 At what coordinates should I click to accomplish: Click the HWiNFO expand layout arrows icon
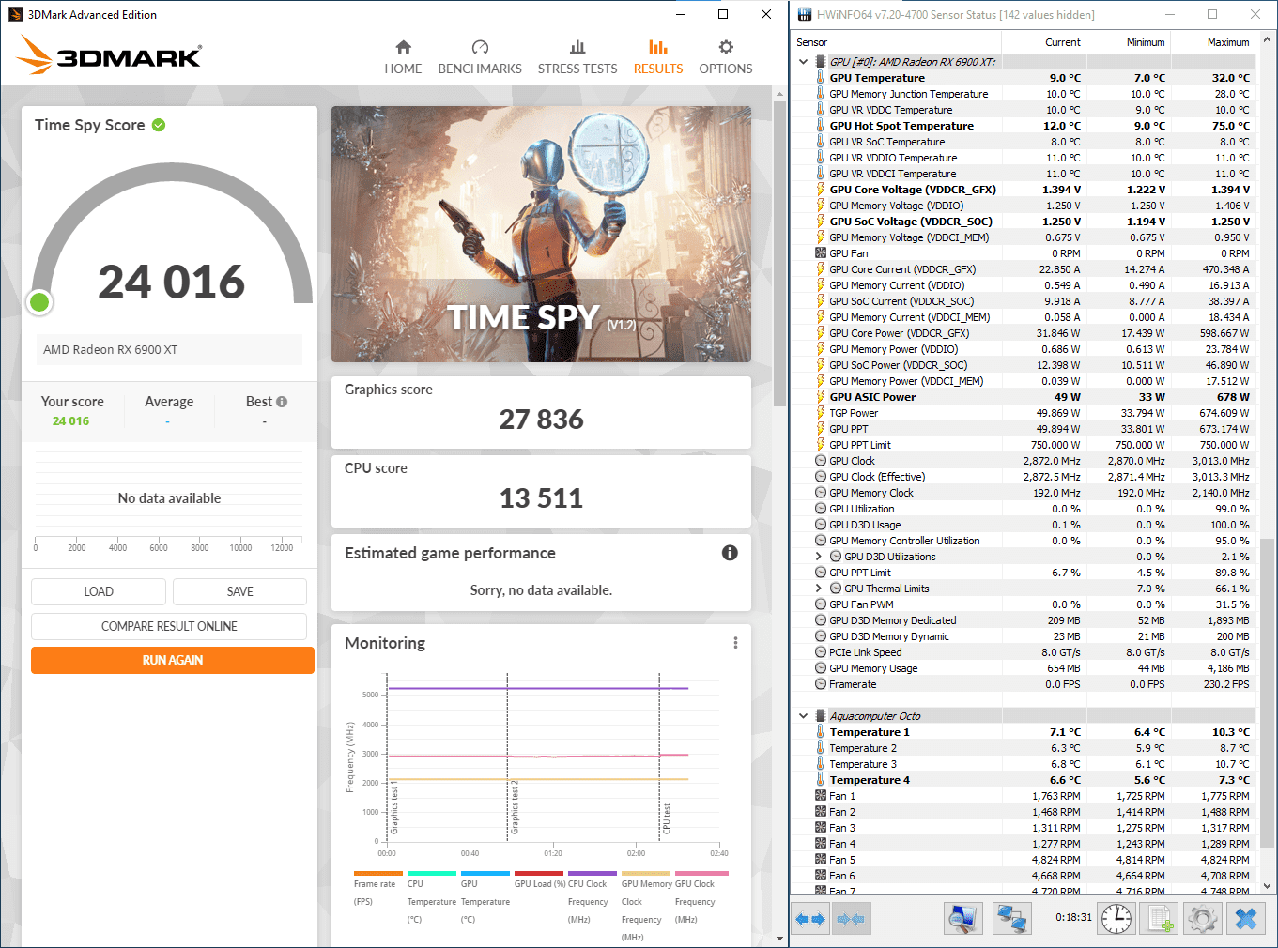point(809,919)
